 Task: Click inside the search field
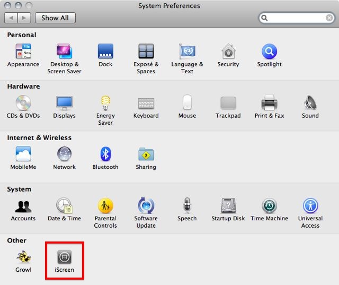pos(297,18)
